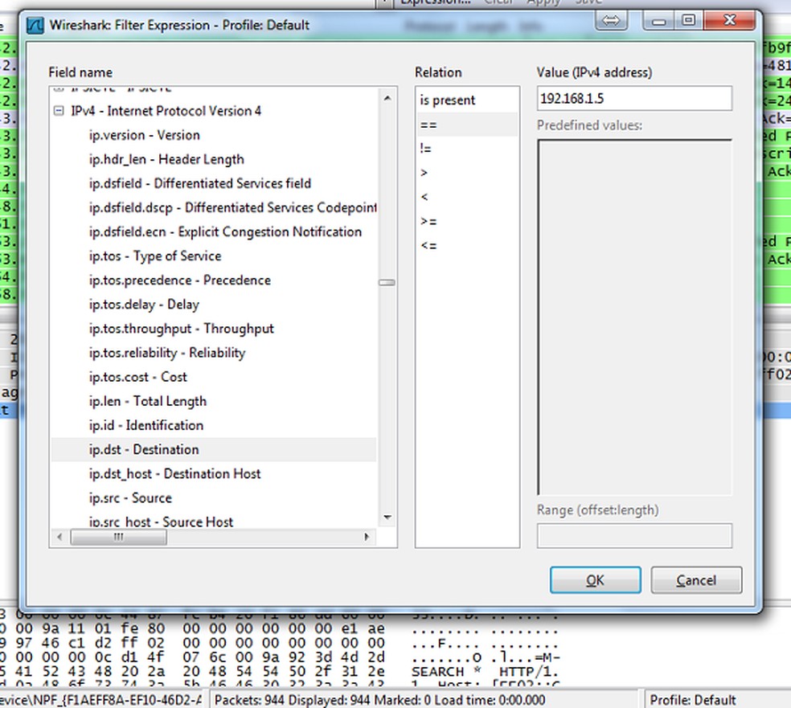This screenshot has width=791, height=708.
Task: Select ip.tos.delay - Delay field
Action: (x=144, y=305)
